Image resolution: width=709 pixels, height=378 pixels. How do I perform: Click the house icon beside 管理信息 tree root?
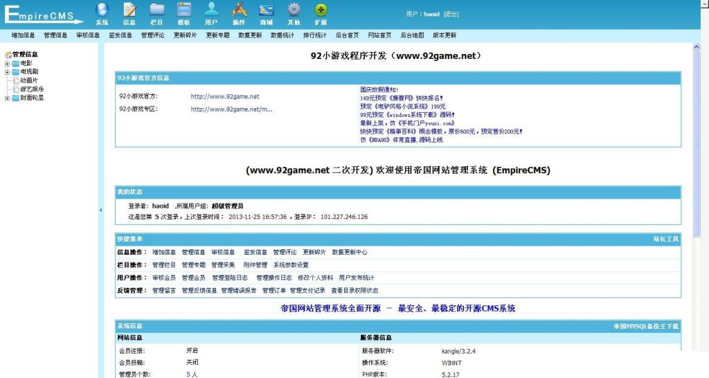[8, 55]
